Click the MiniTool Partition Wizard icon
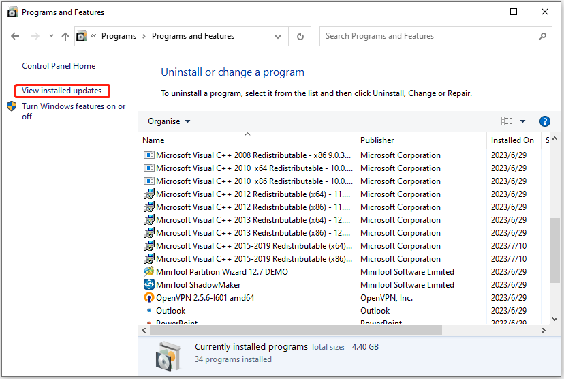Viewport: 564px width, 379px height. (149, 272)
